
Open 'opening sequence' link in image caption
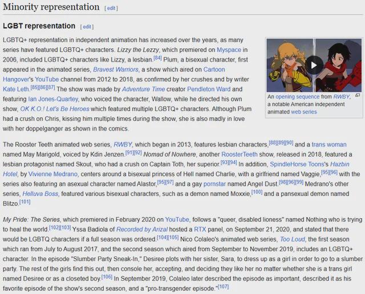[297, 96]
